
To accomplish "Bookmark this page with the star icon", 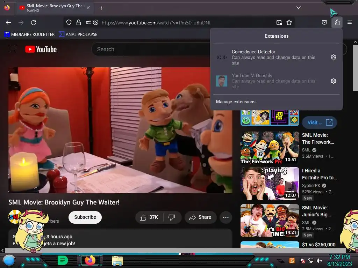I will coord(289,22).
